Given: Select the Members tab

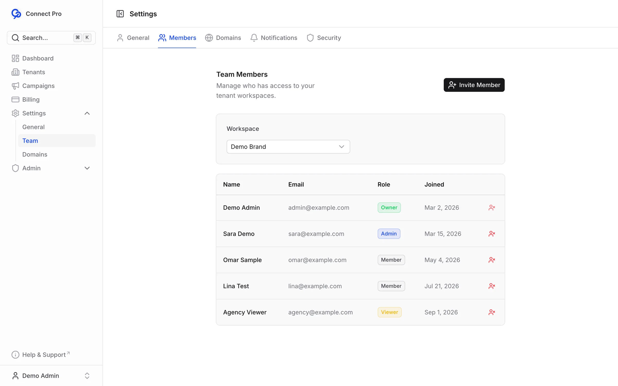Looking at the screenshot, I should click(177, 38).
